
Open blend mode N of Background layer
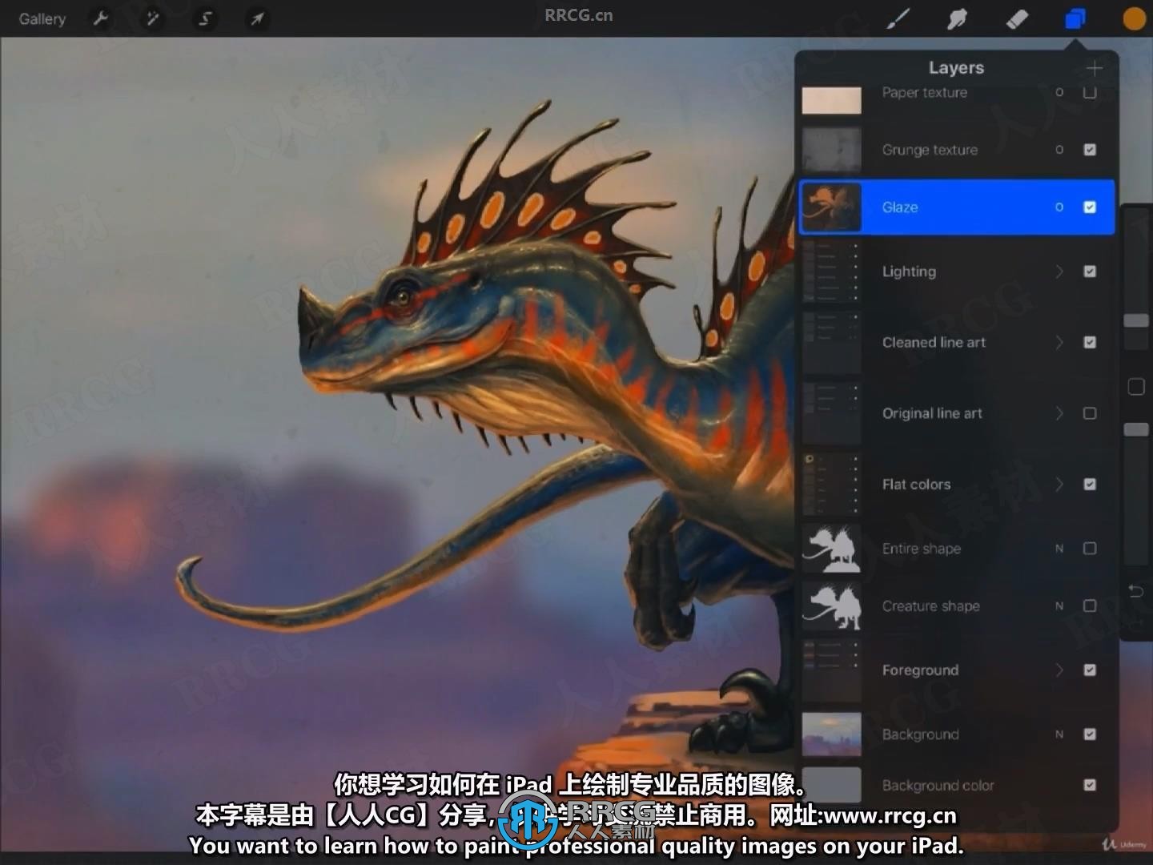click(1059, 734)
